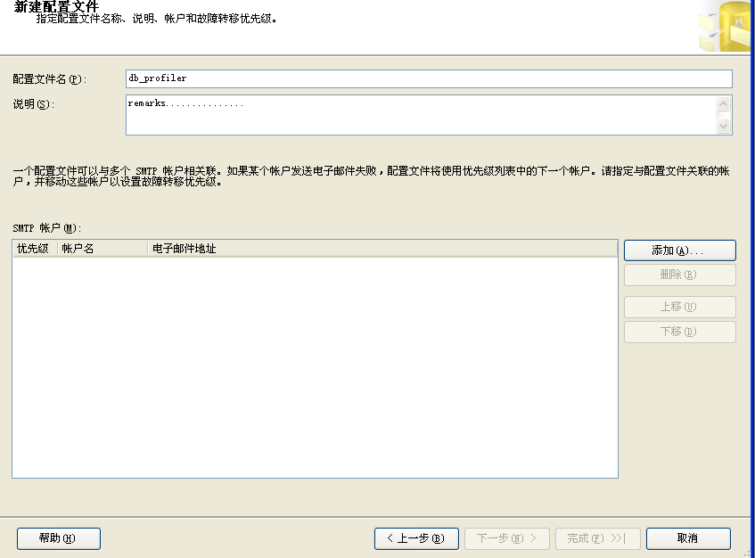
Task: Click the SMTP 帐户(M) label
Action: click(x=46, y=228)
